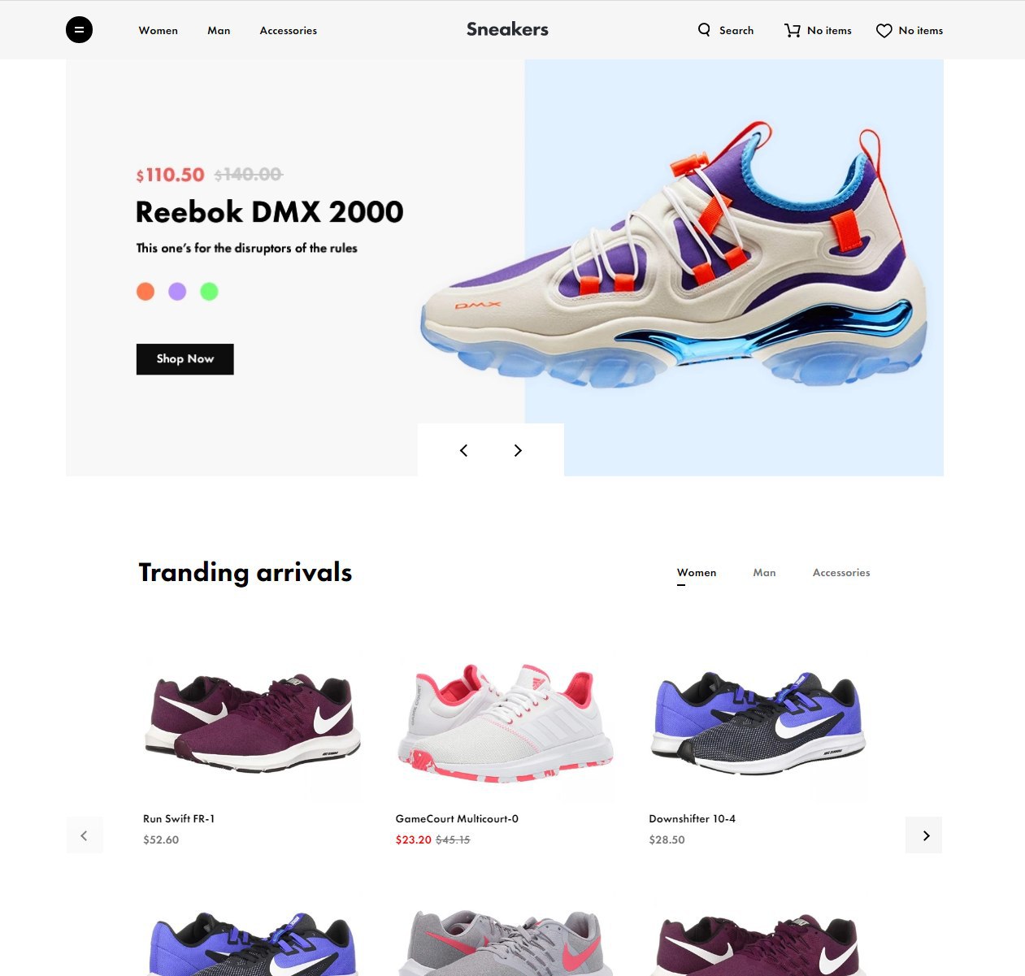Switch to Man tab in Tranding arrivals
Screen dimensions: 1025x976
(764, 573)
